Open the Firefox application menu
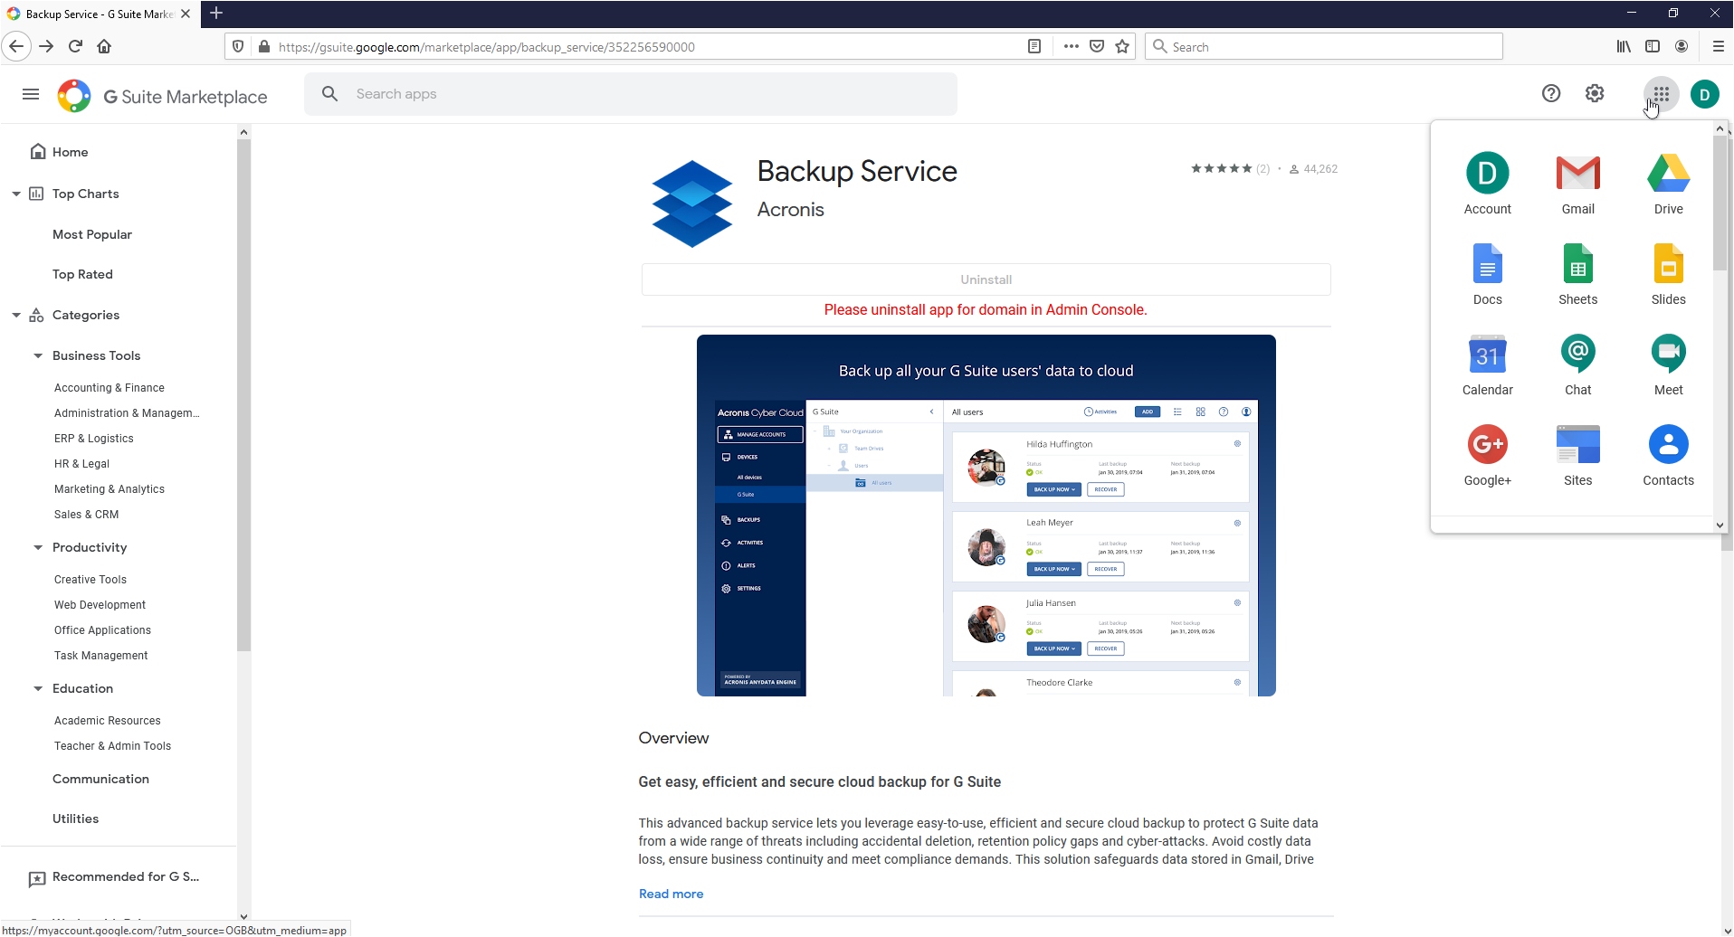 tap(1718, 46)
